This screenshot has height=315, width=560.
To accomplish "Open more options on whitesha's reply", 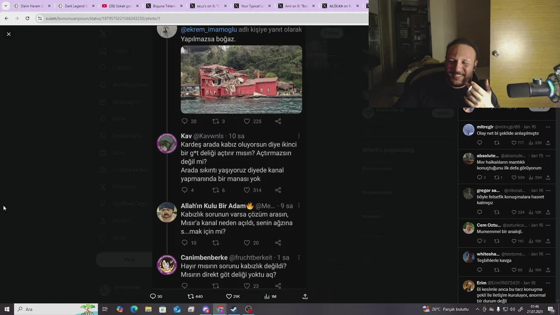I will pyautogui.click(x=548, y=254).
